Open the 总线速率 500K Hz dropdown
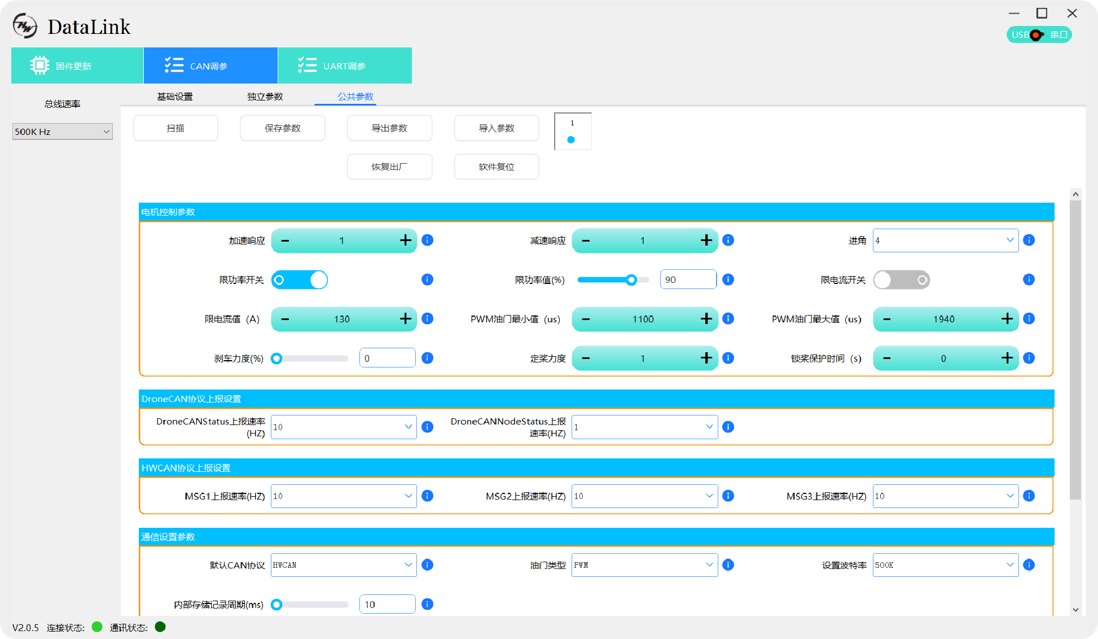The height and width of the screenshot is (639, 1098). [x=62, y=132]
